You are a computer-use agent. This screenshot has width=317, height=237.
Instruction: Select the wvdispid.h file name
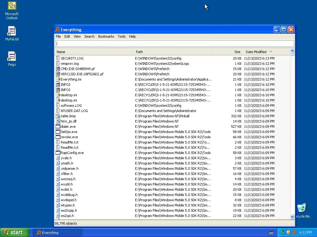click(68, 200)
